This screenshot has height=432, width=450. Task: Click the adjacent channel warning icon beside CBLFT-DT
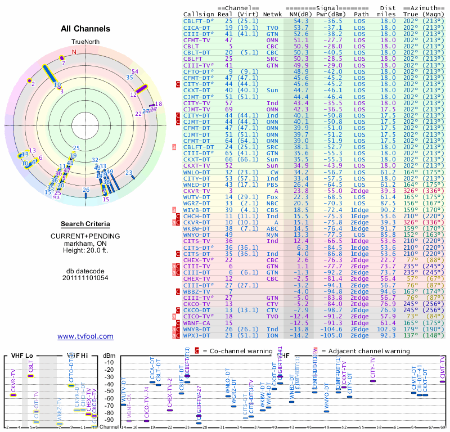click(174, 147)
